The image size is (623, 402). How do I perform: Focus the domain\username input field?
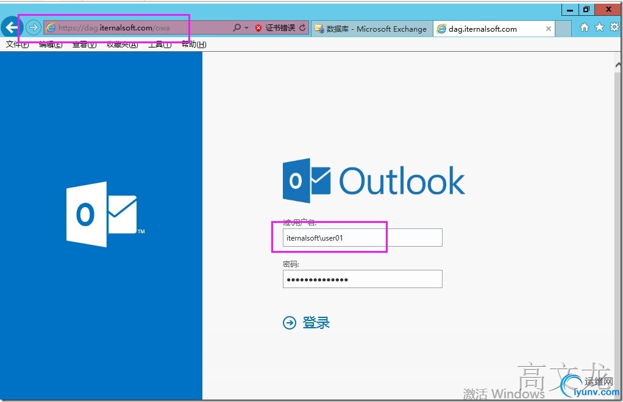[362, 238]
